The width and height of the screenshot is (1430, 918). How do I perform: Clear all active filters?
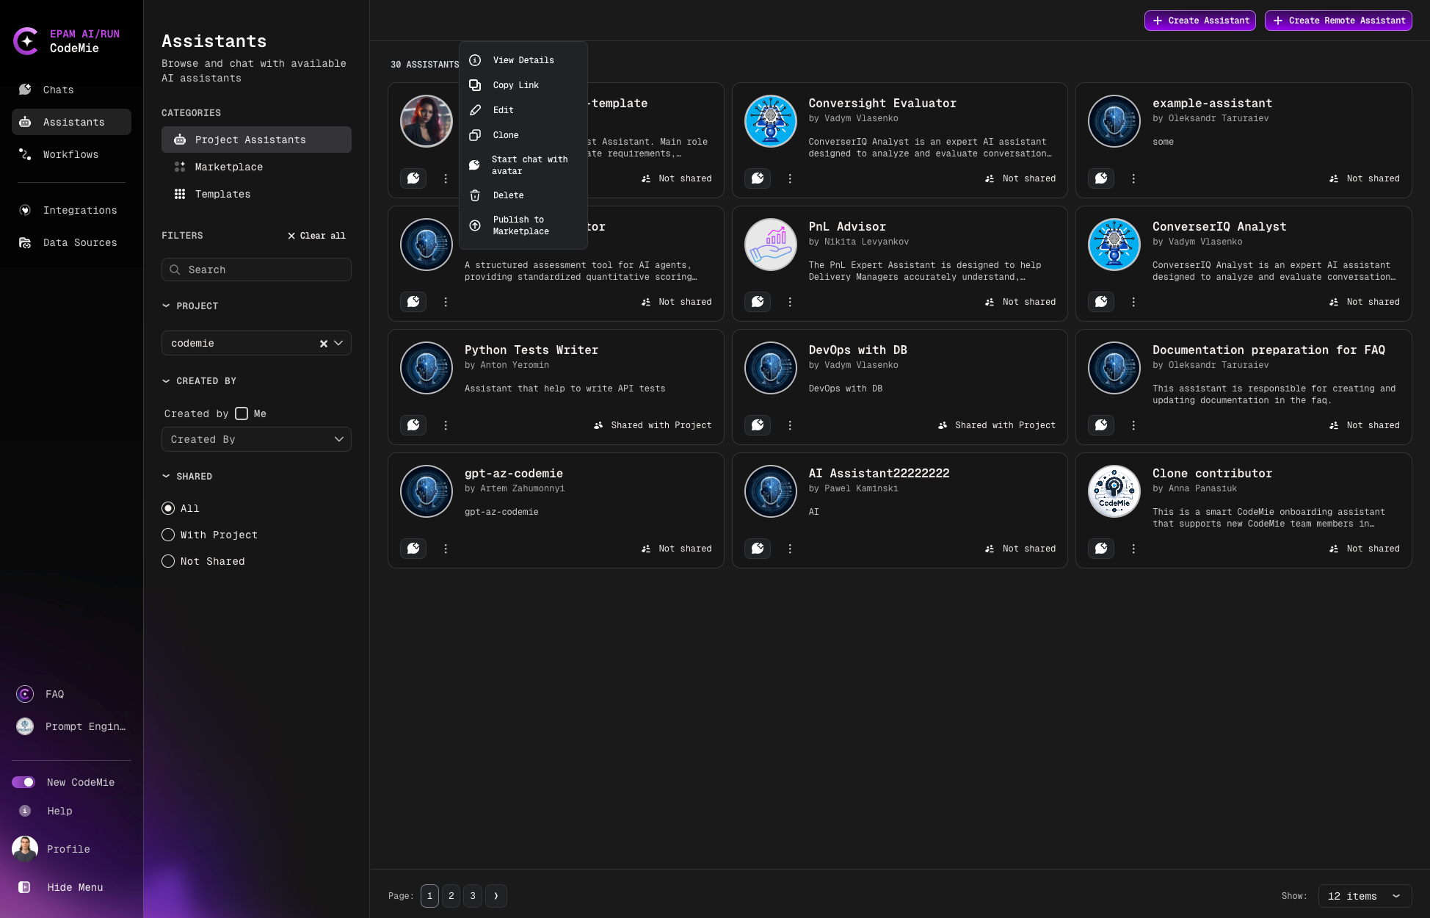point(316,236)
